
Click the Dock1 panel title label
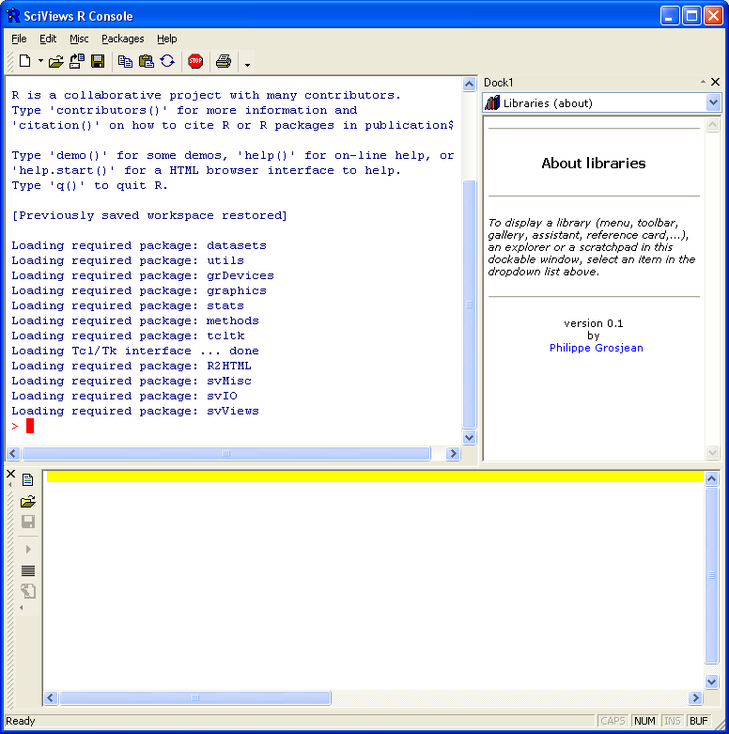pyautogui.click(x=498, y=83)
